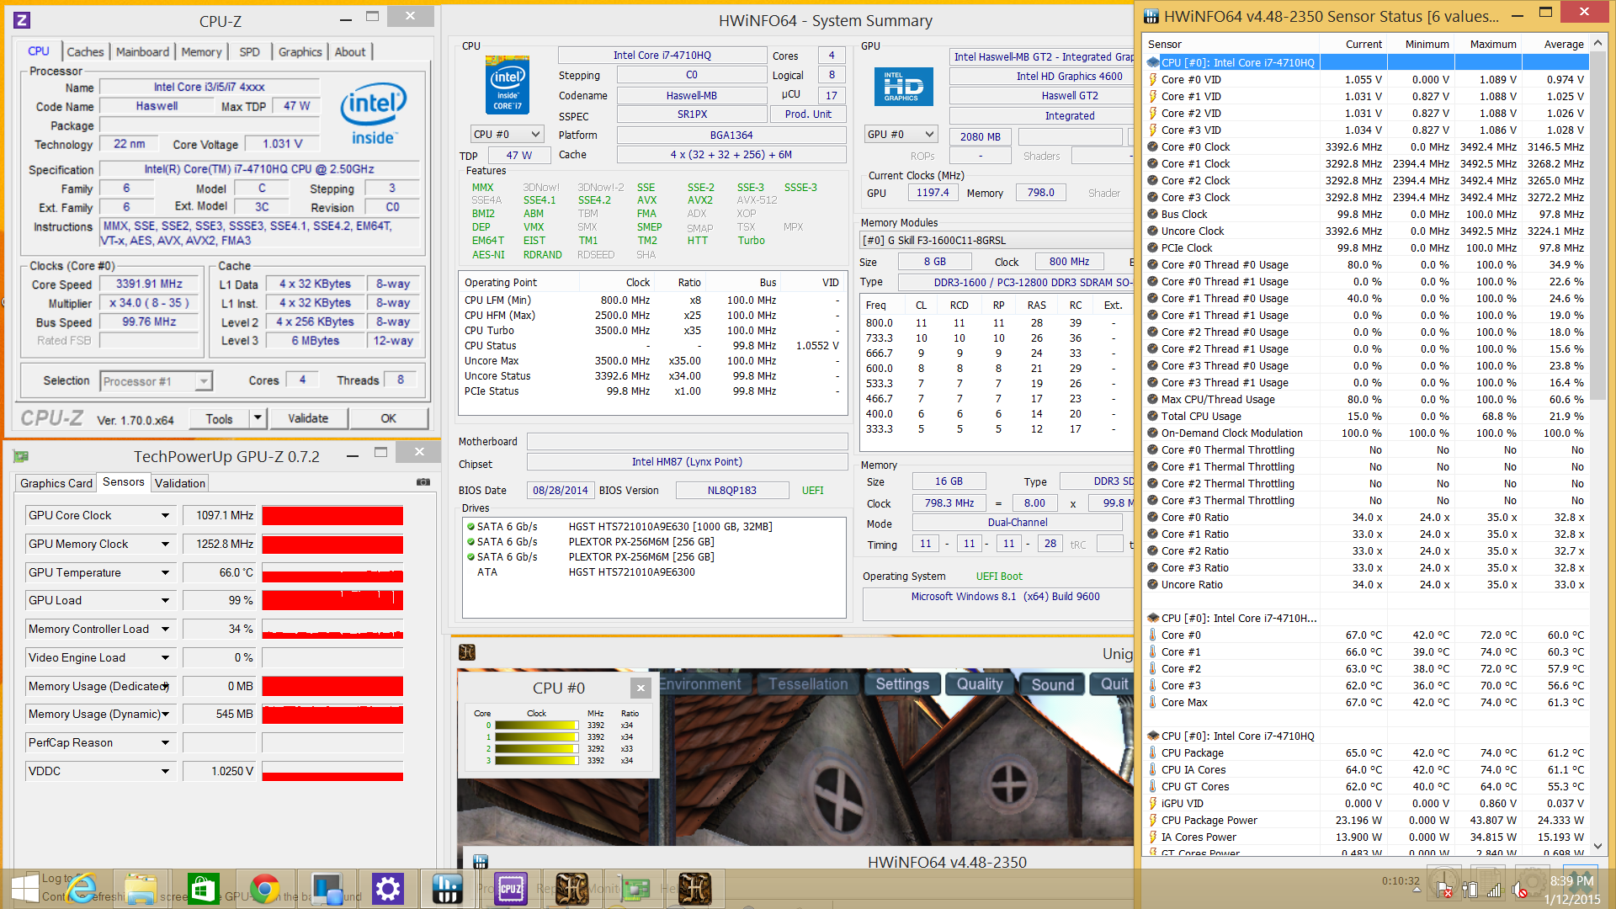Click the Unigine Heaven window title icon

[467, 652]
